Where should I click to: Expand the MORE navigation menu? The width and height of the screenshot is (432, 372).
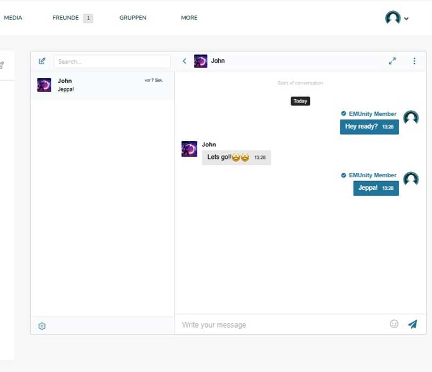(x=189, y=18)
